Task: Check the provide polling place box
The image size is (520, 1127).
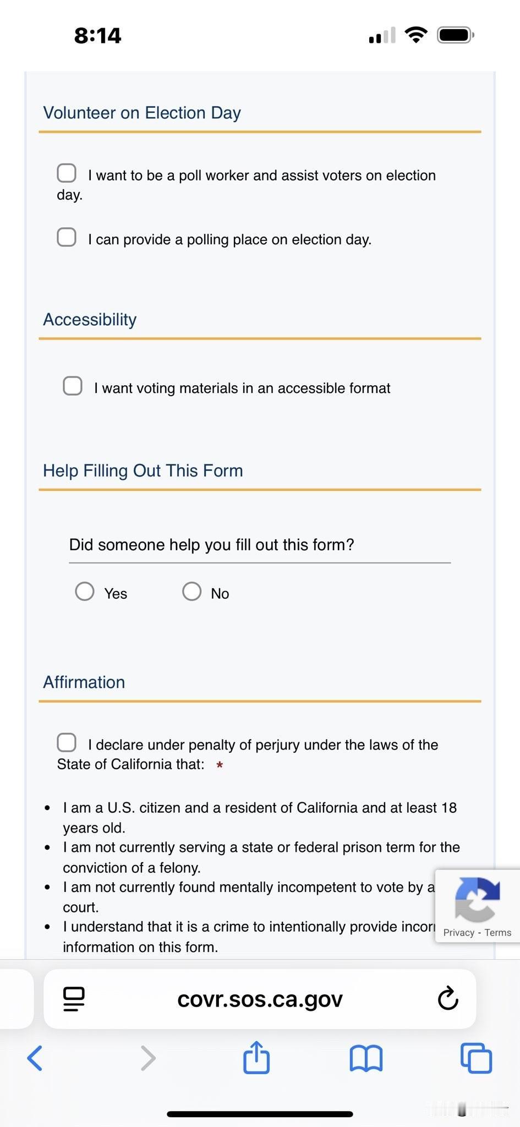Action: (x=67, y=237)
